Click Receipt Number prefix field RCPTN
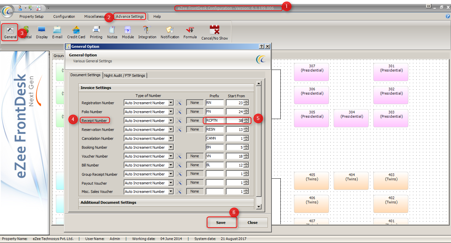The height and width of the screenshot is (243, 451). 215,121
